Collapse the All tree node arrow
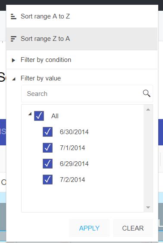163x243 pixels. pyautogui.click(x=30, y=114)
